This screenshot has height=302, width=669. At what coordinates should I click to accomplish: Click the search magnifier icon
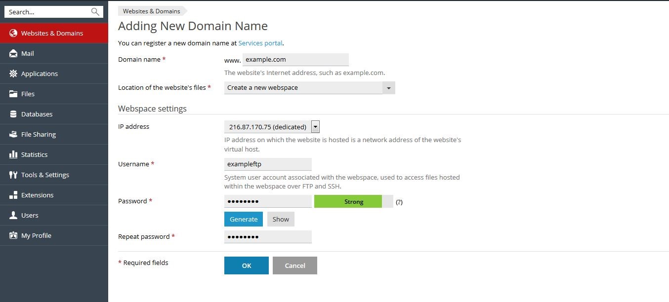pos(95,12)
